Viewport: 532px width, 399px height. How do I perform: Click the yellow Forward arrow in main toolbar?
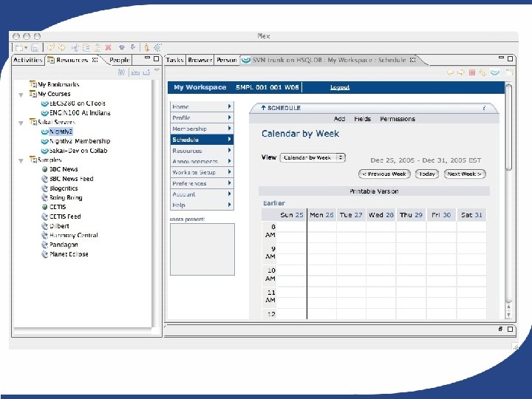coord(62,47)
